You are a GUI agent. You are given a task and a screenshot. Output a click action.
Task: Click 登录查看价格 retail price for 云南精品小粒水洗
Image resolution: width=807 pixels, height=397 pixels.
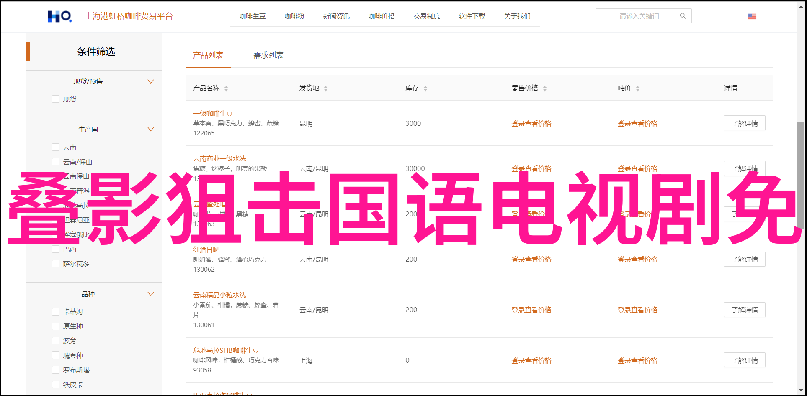(531, 310)
